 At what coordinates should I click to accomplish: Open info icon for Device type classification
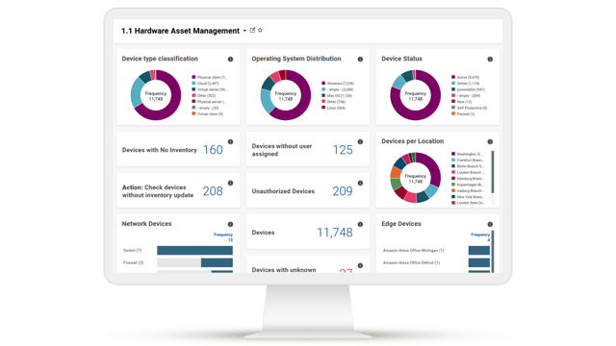pyautogui.click(x=230, y=60)
